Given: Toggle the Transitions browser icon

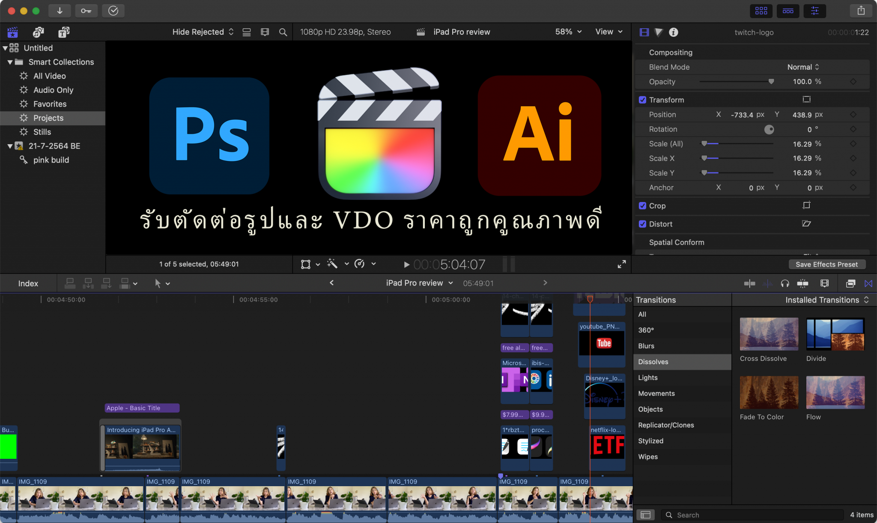Looking at the screenshot, I should [x=868, y=283].
